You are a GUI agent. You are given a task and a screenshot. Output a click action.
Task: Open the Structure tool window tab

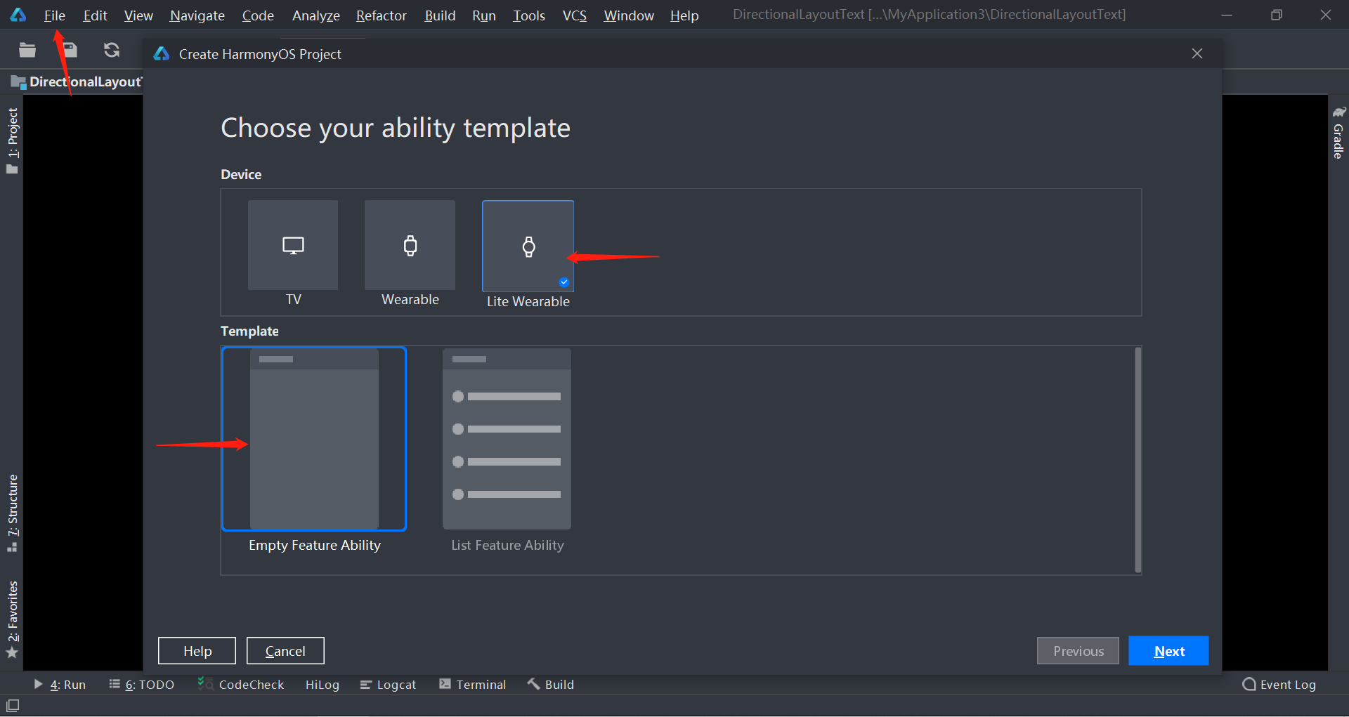[x=12, y=513]
